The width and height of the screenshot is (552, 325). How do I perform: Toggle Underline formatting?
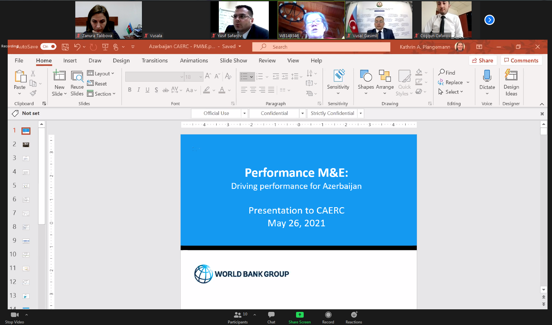pos(147,90)
